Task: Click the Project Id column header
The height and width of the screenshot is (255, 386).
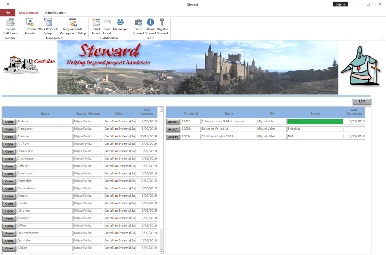Action: (x=191, y=114)
